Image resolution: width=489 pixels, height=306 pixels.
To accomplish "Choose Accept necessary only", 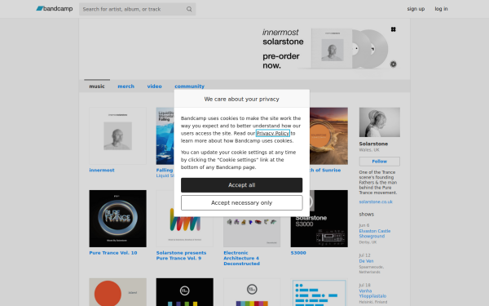I will 242,203.
